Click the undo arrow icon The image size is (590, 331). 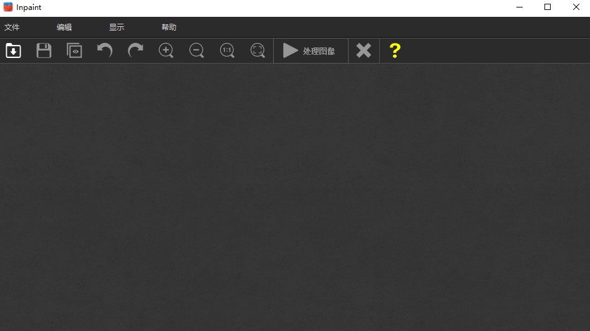pos(105,50)
